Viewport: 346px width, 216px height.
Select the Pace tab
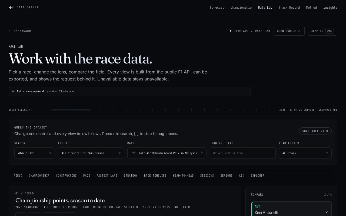[87, 175]
